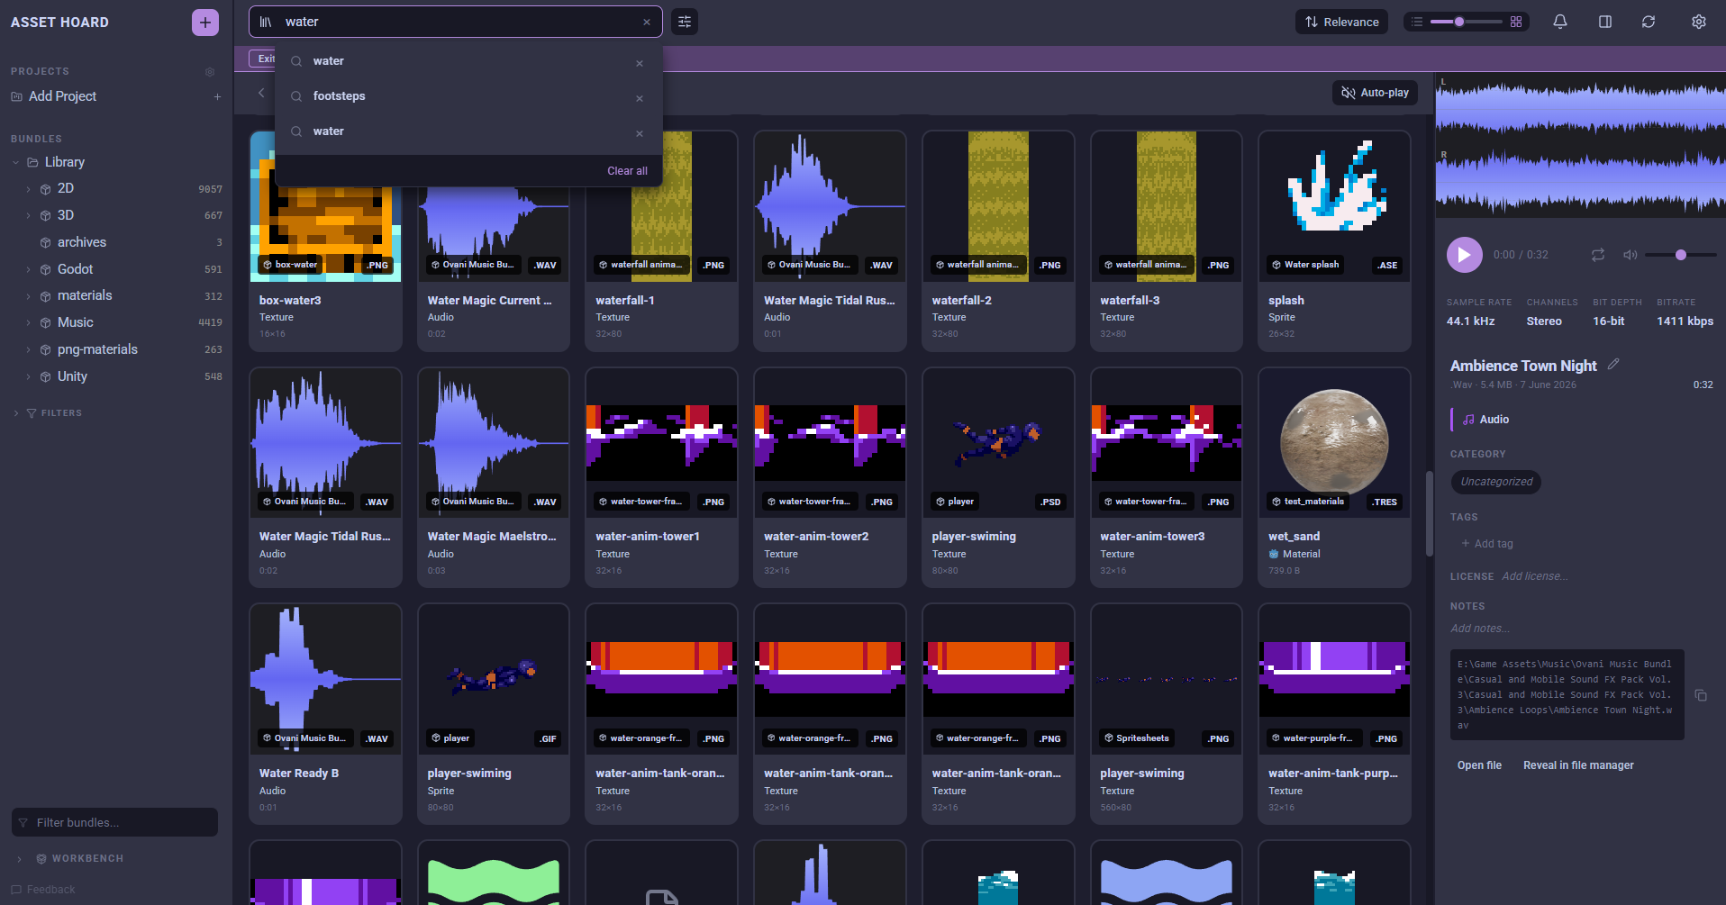The image size is (1726, 905).
Task: Click the test_materials bundle badge
Action: click(1308, 502)
